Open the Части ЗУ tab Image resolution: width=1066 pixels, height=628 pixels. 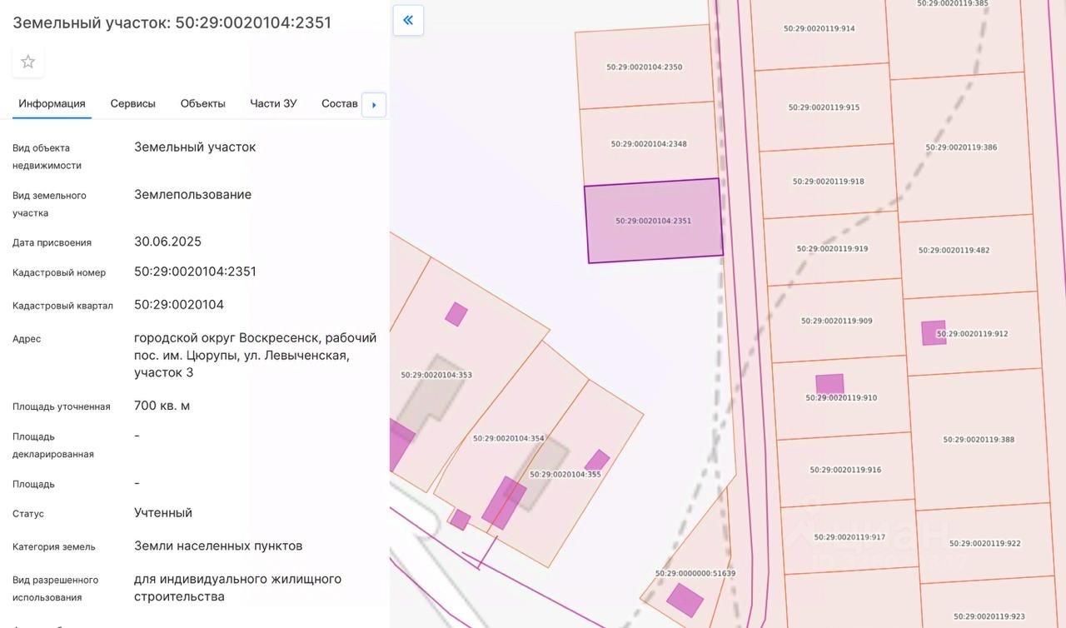[273, 103]
